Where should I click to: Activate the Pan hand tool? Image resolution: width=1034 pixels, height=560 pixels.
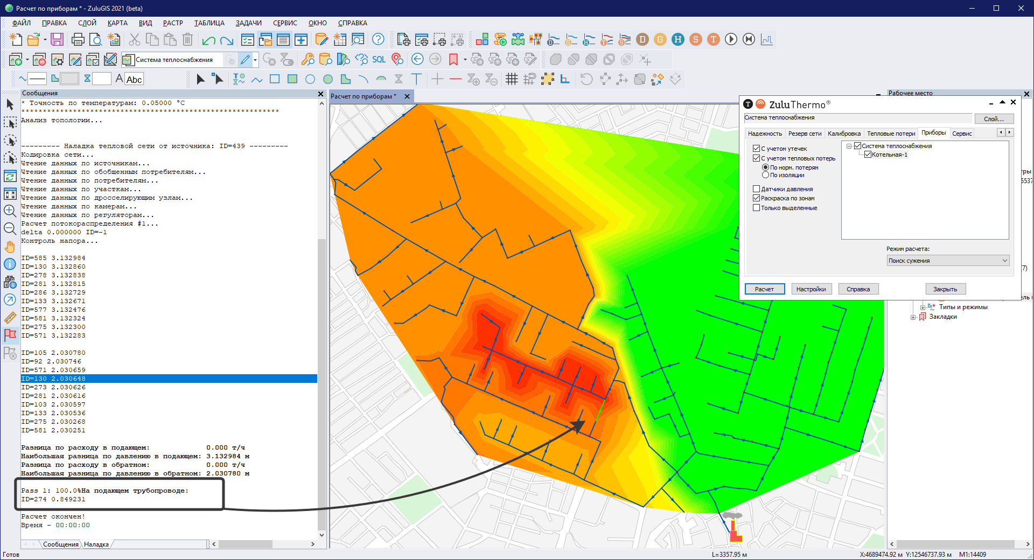point(10,247)
